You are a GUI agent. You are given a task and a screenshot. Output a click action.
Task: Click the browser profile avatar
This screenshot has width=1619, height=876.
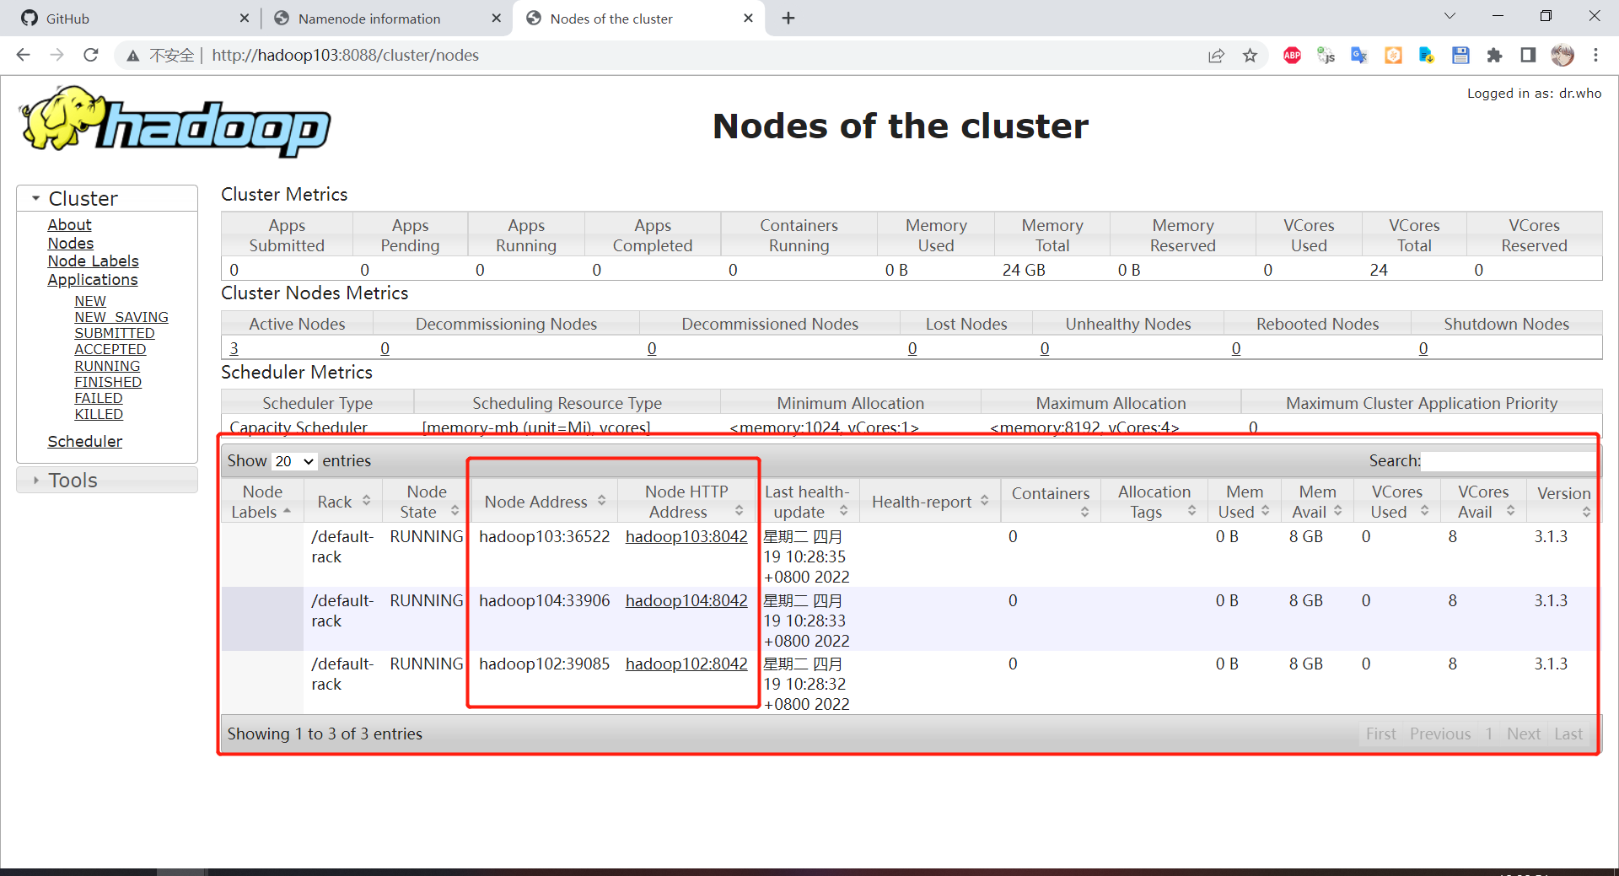tap(1563, 56)
